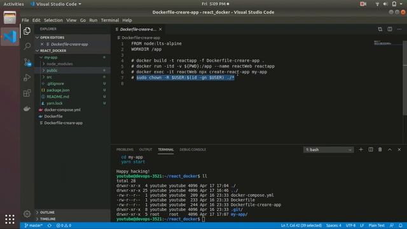Kill terminal with trash icon

pos(380,149)
